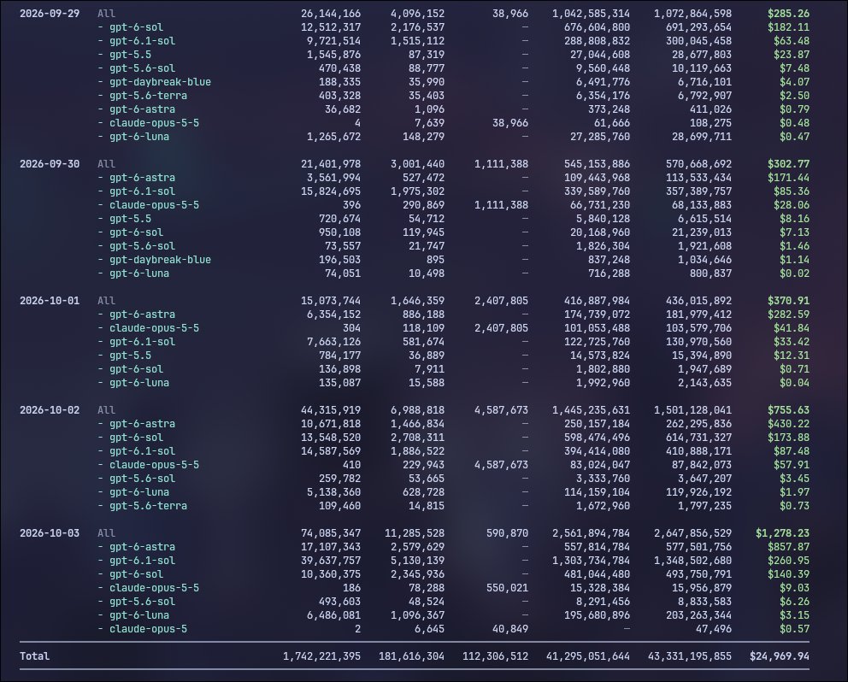Select gpt-5.6-terra in the $2.50 row
Viewport: 848px width, 682px height.
(148, 96)
